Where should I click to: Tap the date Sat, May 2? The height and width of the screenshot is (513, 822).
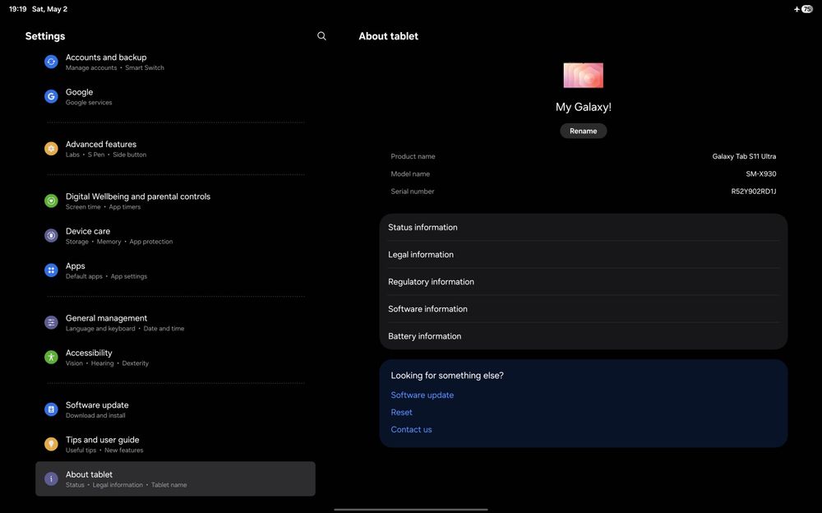click(49, 9)
